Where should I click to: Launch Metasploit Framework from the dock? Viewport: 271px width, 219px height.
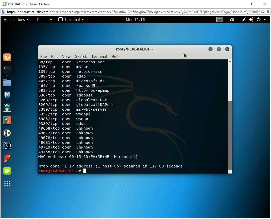tap(7, 95)
